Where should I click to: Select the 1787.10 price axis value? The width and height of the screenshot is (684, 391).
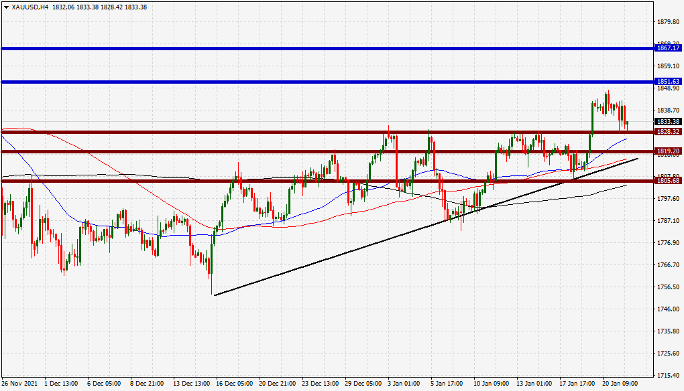tap(668, 221)
